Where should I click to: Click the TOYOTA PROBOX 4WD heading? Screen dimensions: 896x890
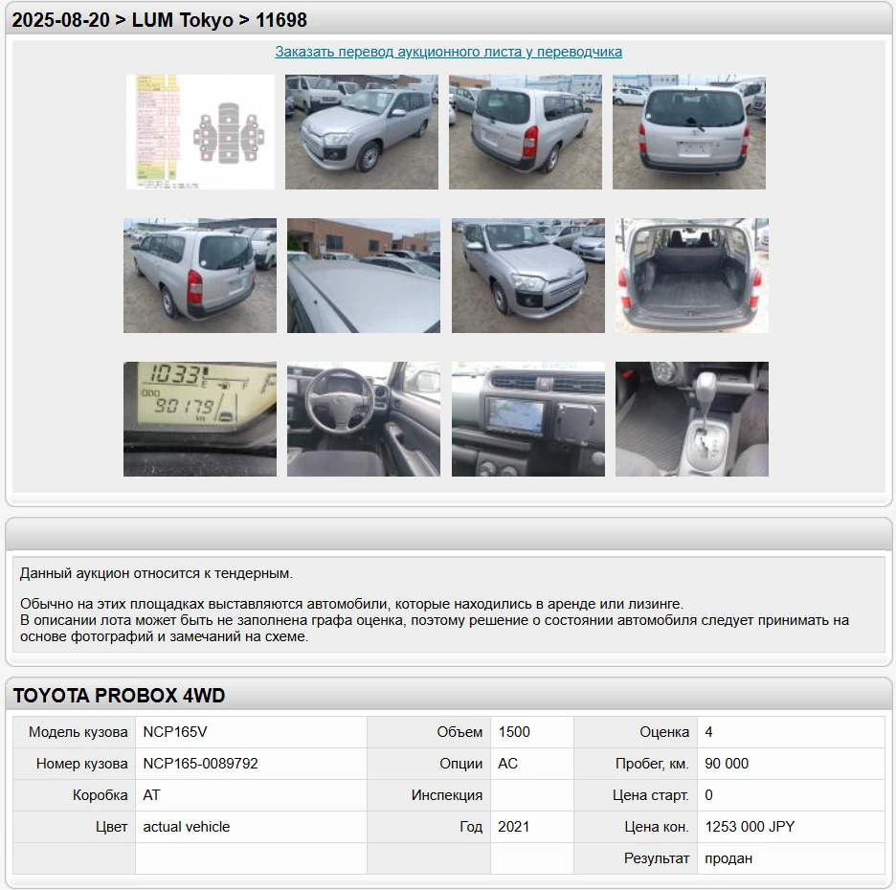[x=119, y=696]
